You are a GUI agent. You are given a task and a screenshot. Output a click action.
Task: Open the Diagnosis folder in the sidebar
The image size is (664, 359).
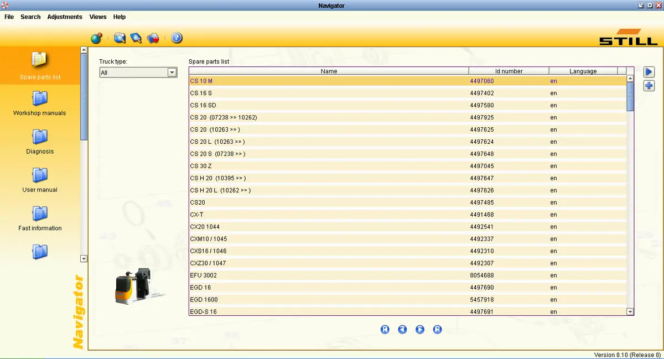coord(40,137)
